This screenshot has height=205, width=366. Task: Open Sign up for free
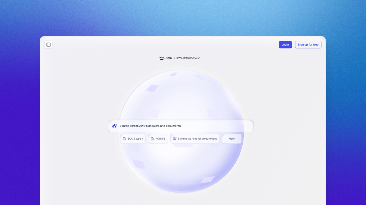308,45
